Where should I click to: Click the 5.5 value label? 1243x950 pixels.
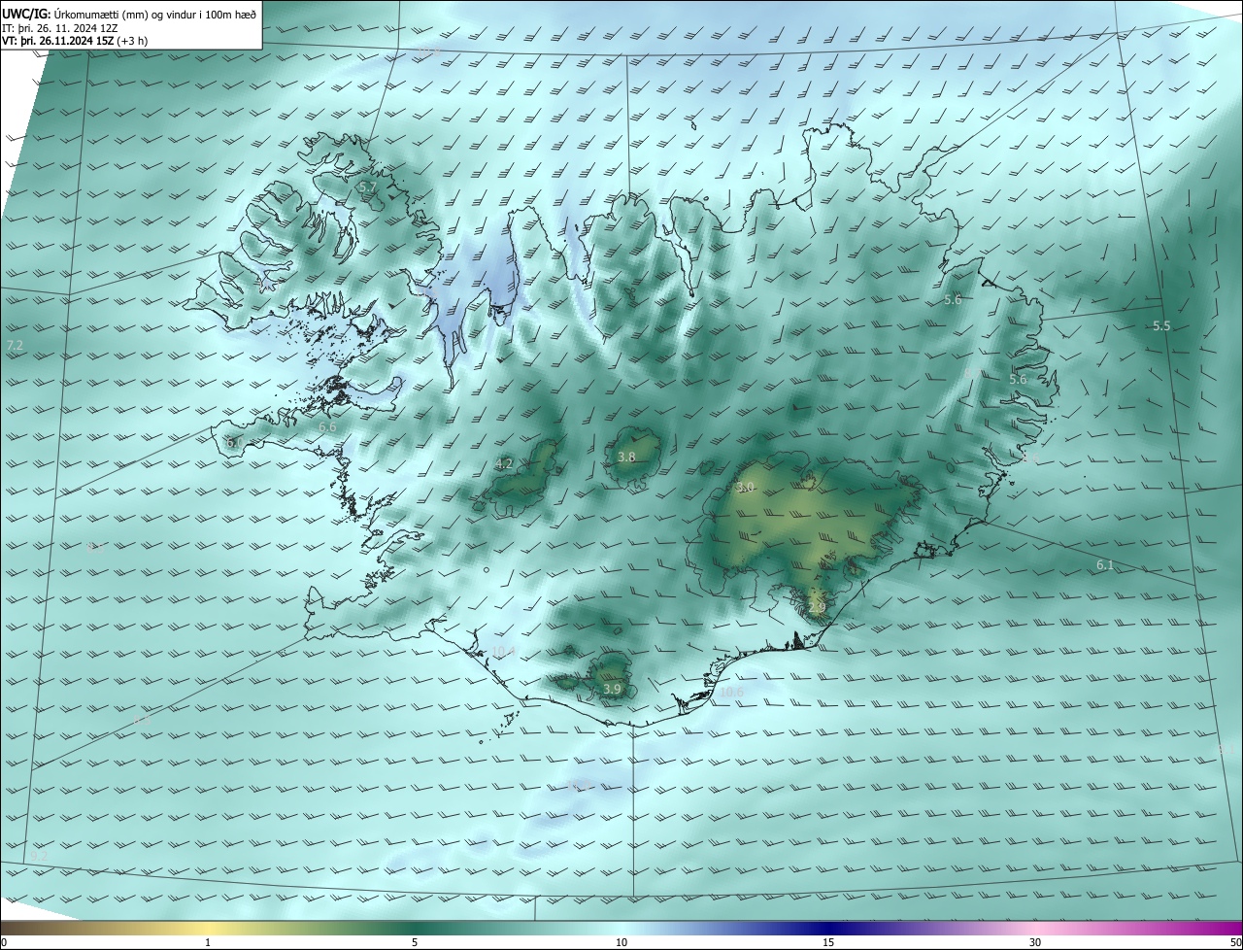click(1161, 326)
